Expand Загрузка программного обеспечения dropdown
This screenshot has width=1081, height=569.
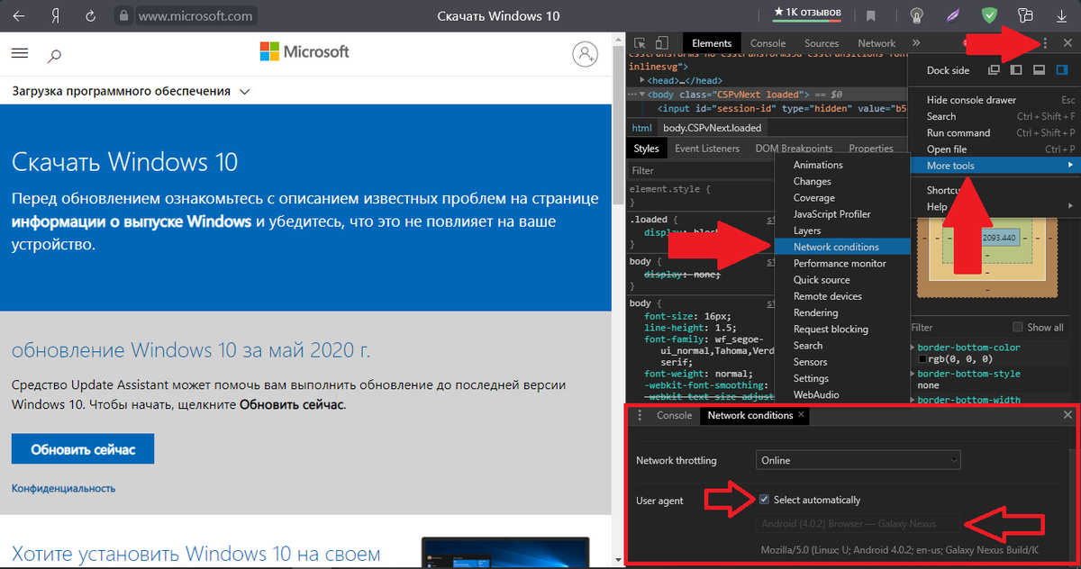pos(131,91)
